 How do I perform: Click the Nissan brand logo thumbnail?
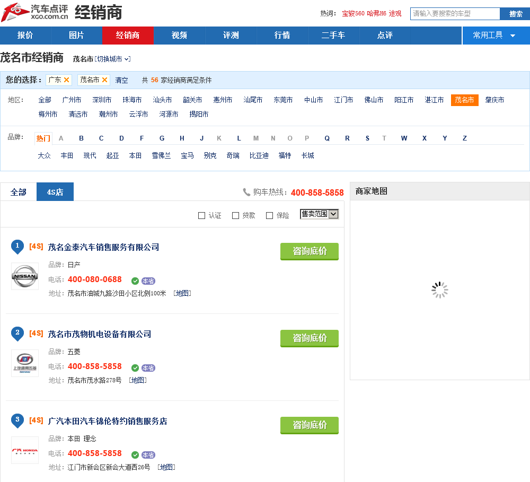pyautogui.click(x=25, y=276)
